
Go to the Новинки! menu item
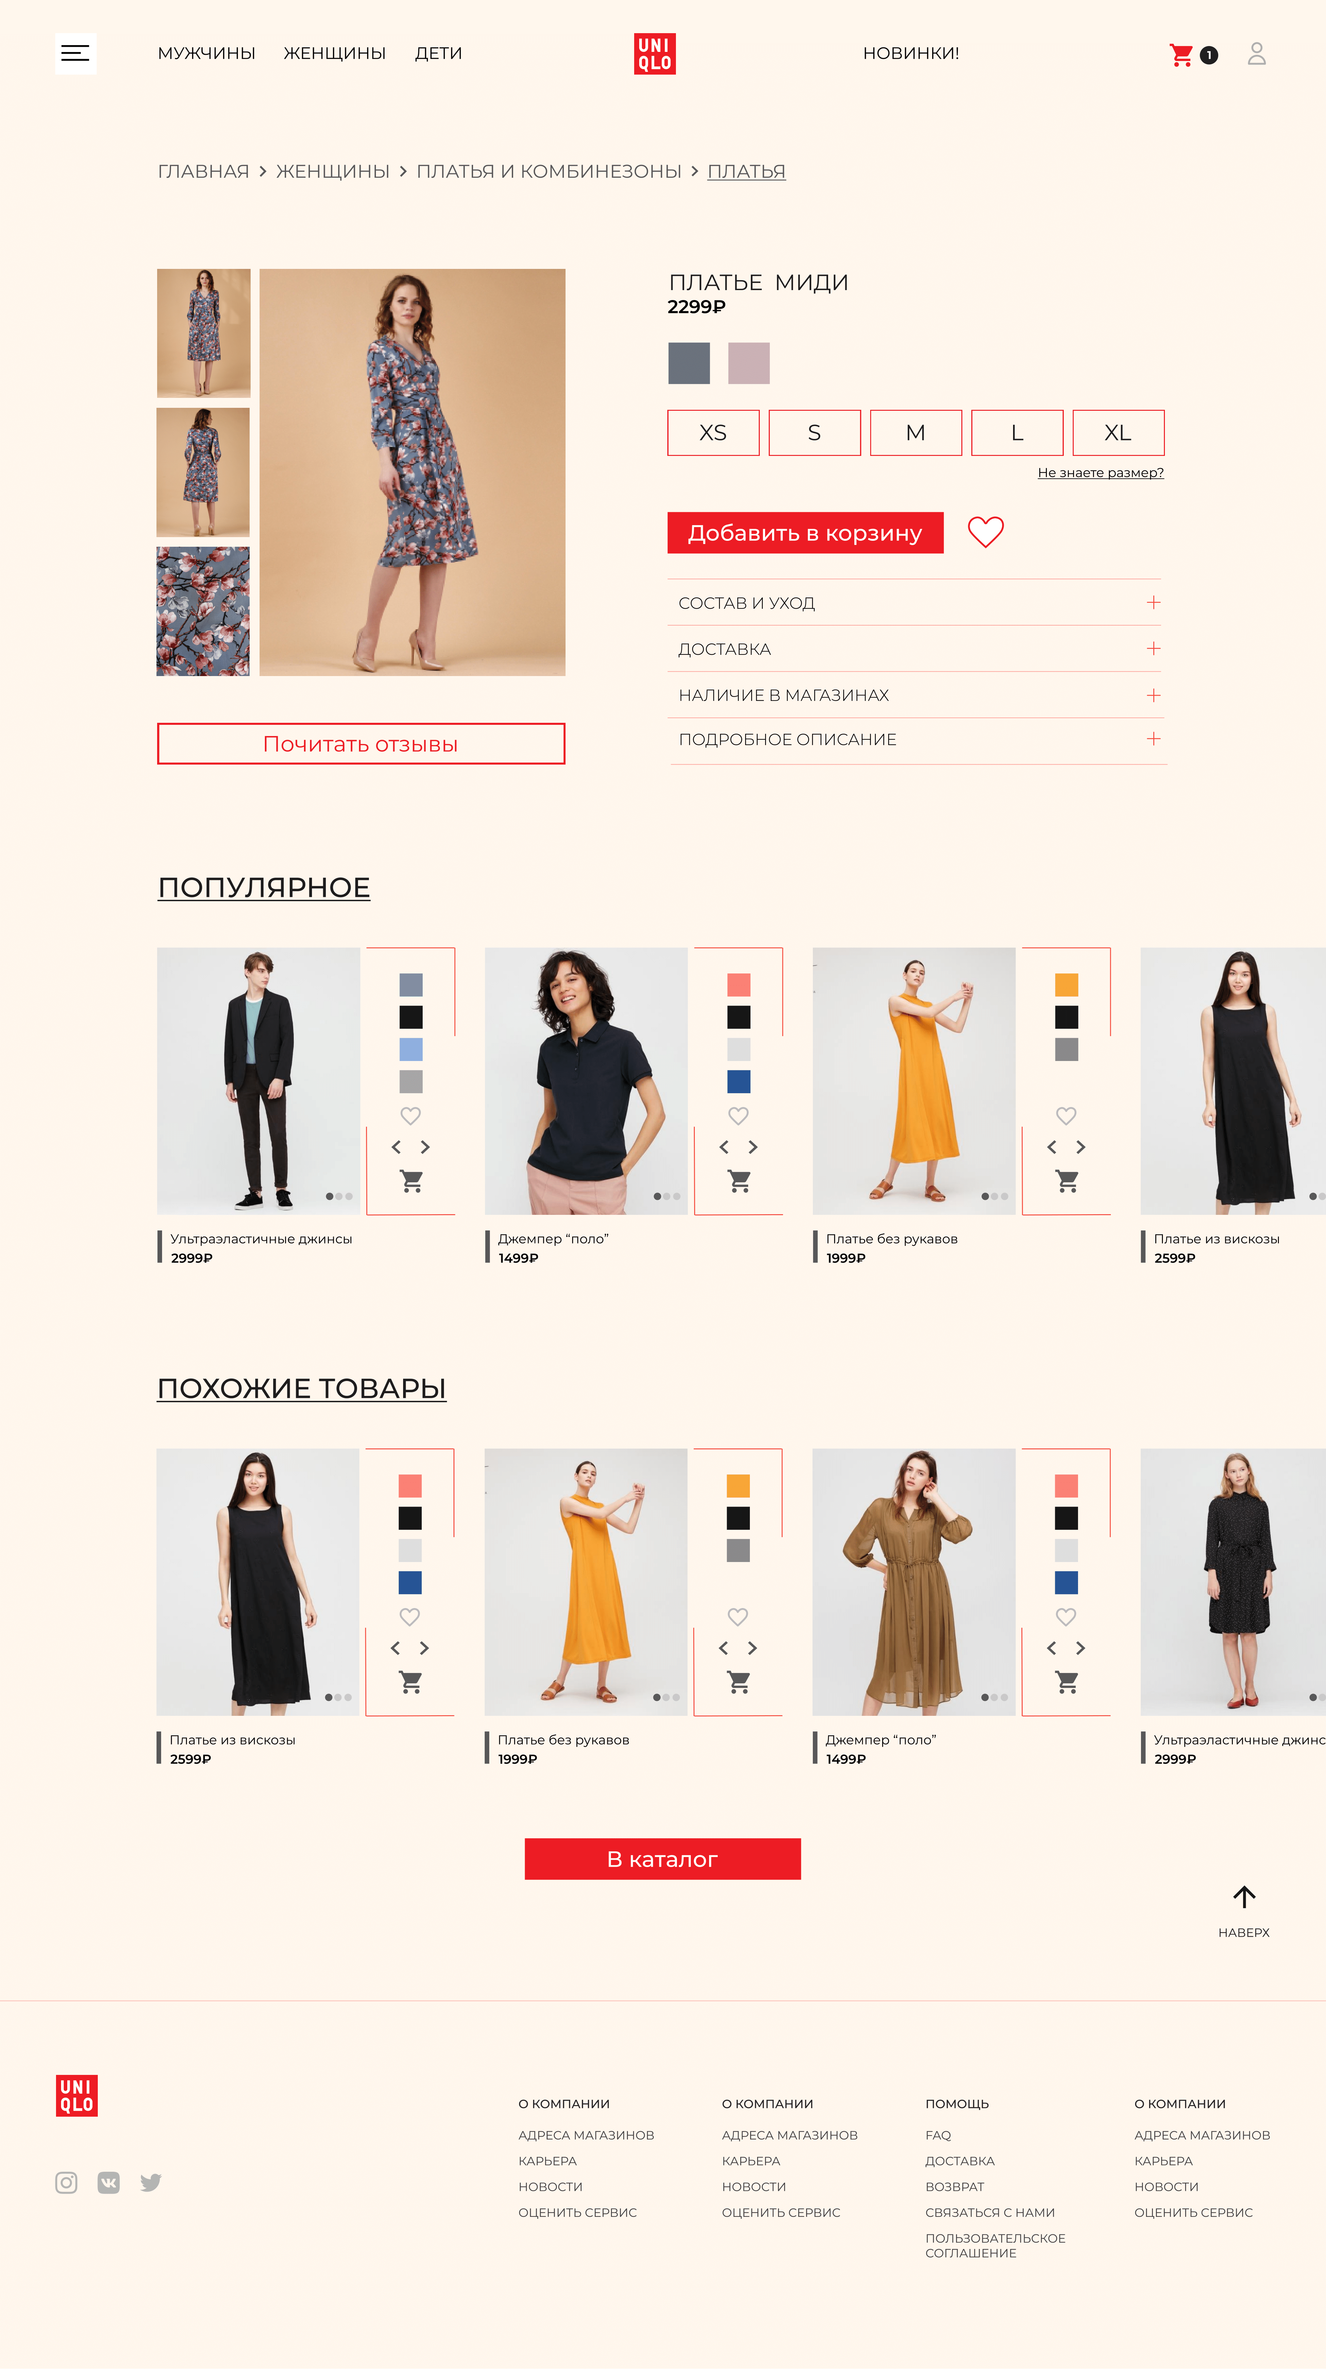tap(910, 53)
